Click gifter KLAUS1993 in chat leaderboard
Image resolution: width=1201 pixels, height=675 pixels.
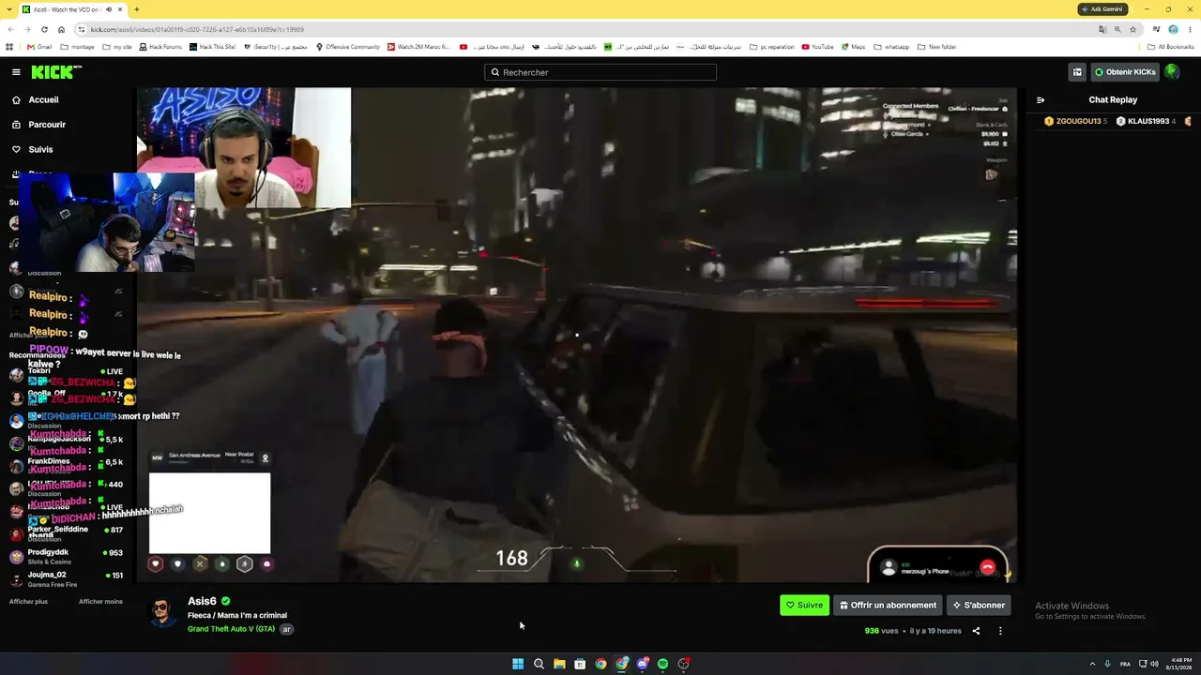[x=1146, y=121]
